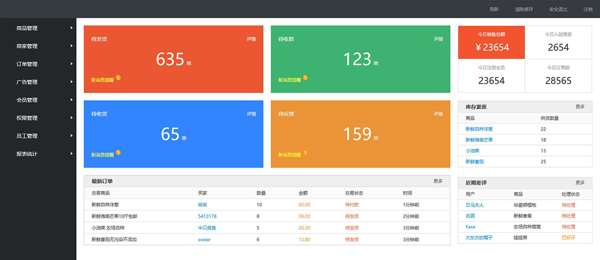This screenshot has width=600, height=260.
Task: Open the 会员管理 menu item
Action: coord(27,100)
